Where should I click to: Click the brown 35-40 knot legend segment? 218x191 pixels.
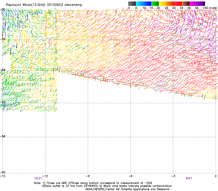coord(186,4)
